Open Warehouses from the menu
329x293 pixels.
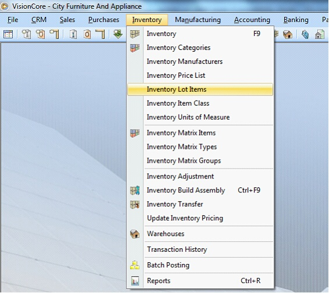(x=200, y=234)
